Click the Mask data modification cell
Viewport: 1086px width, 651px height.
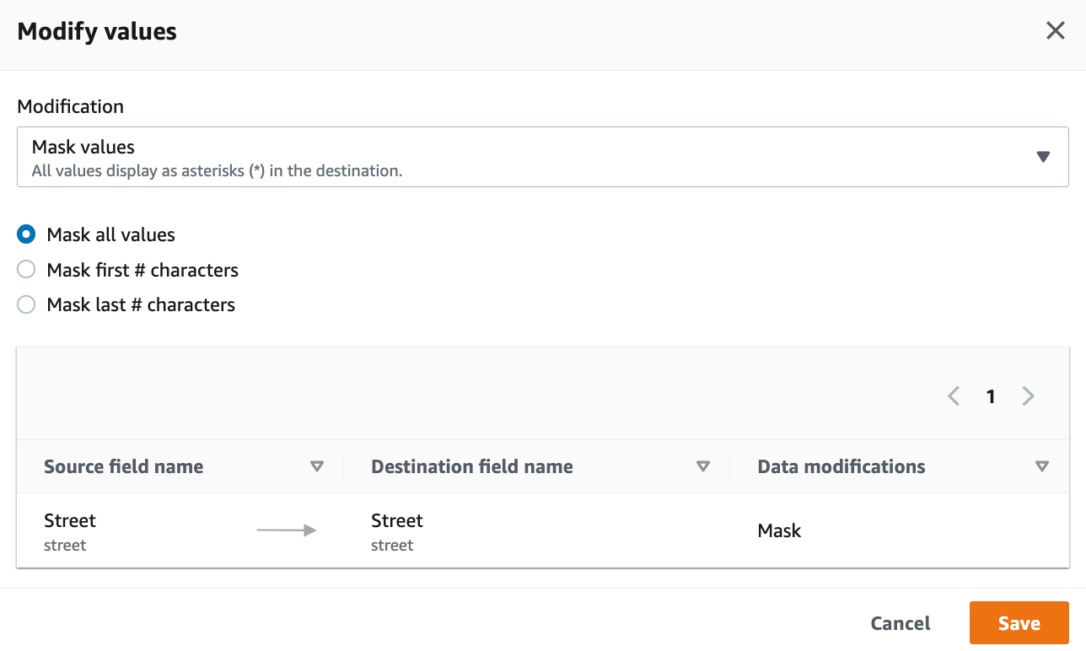tap(779, 530)
